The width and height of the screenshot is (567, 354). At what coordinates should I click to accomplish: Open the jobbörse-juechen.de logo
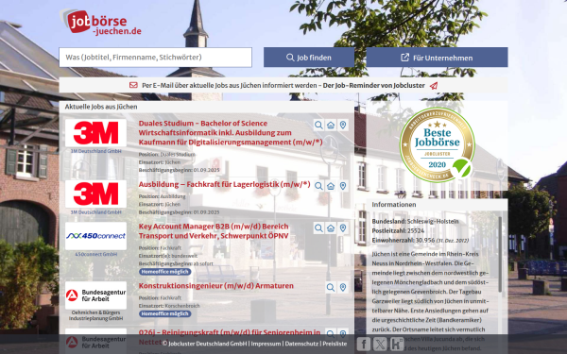tap(100, 22)
